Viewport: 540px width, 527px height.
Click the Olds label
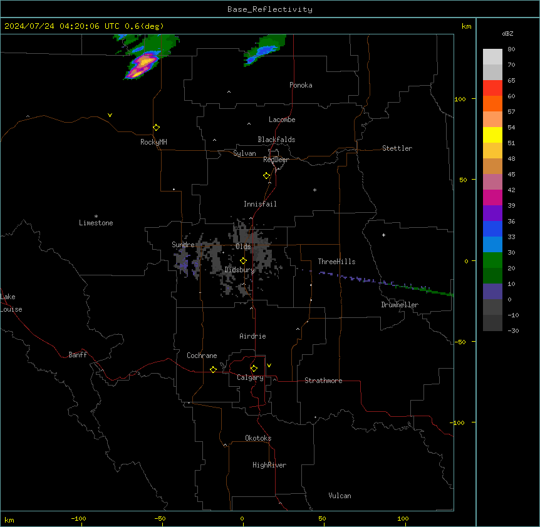click(x=243, y=247)
